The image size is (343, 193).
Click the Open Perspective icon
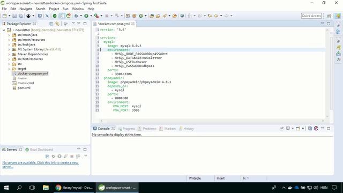tap(329, 16)
